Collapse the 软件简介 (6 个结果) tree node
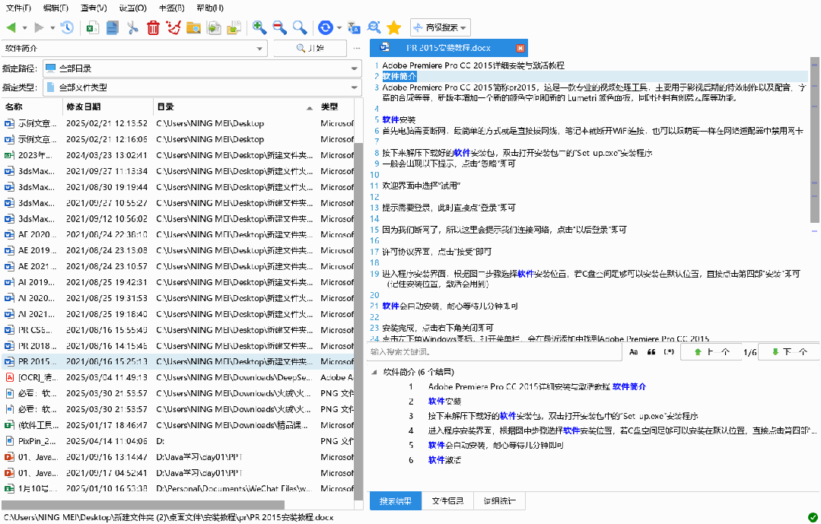 pyautogui.click(x=374, y=372)
